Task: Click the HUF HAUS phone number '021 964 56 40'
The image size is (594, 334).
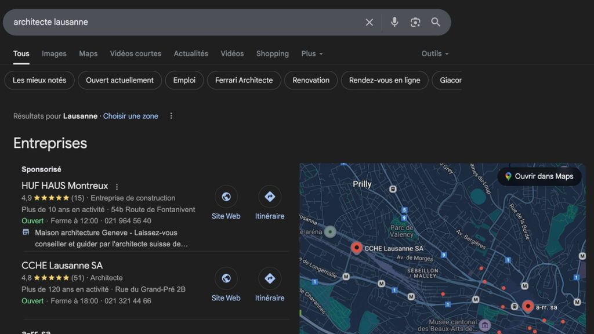Action: coord(128,221)
